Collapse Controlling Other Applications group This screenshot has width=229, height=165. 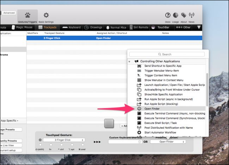[129, 61]
